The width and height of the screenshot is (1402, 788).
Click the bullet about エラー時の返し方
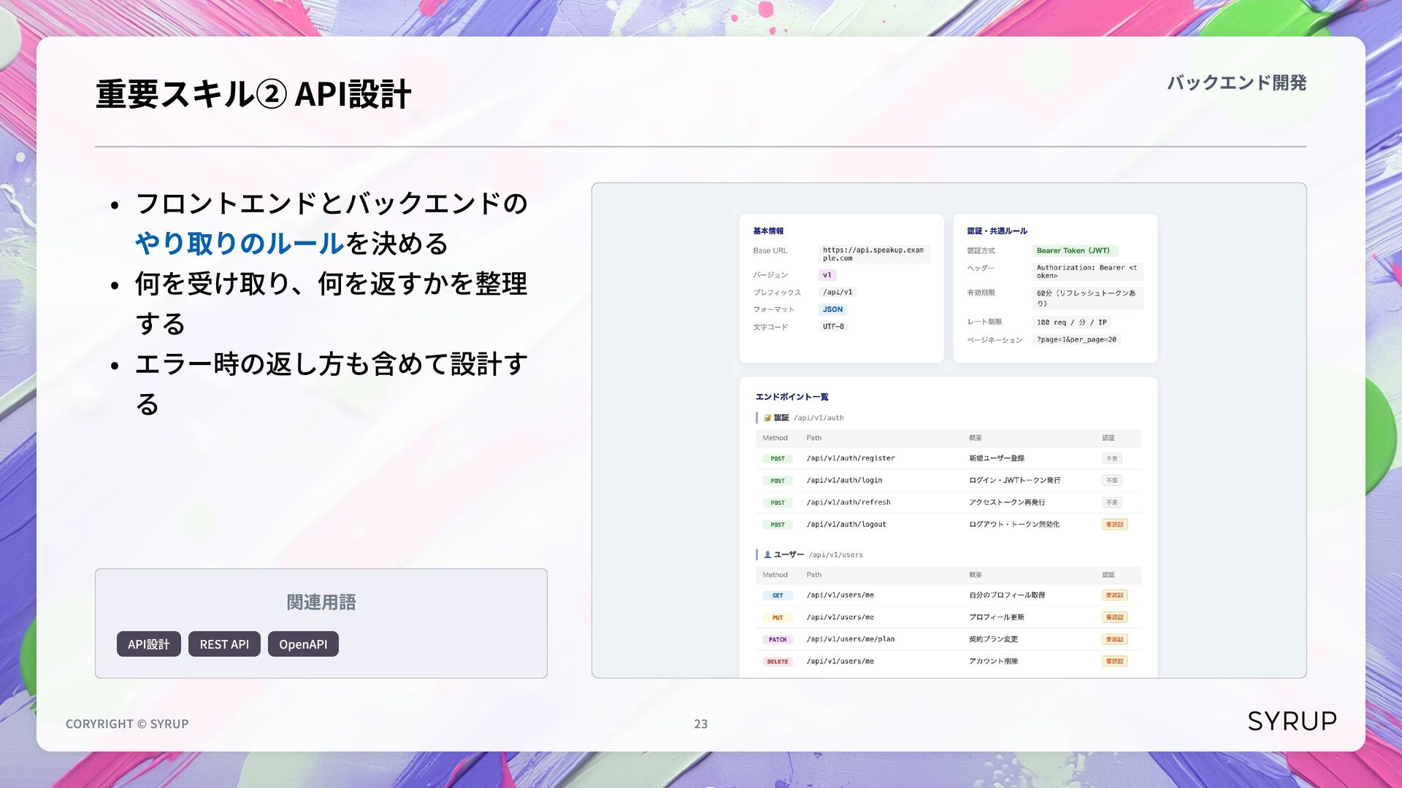[x=331, y=383]
